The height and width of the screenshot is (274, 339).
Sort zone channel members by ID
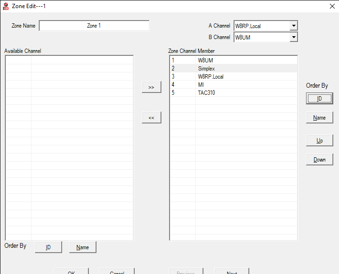(319, 98)
